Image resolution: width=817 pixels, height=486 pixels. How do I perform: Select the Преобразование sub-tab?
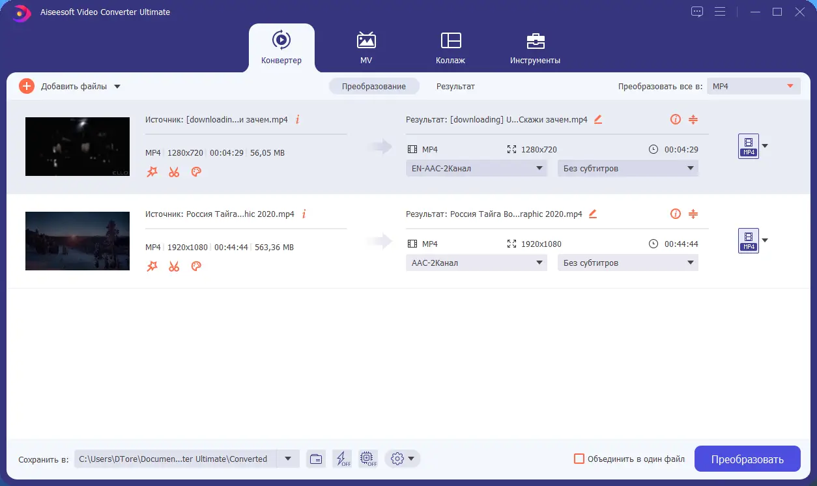click(x=374, y=86)
